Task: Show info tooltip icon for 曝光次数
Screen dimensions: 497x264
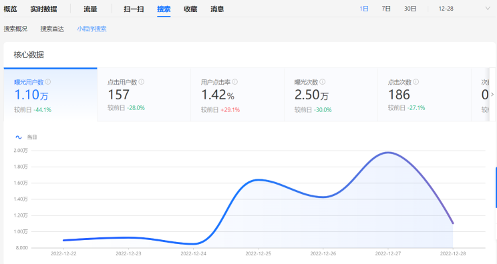Action: pyautogui.click(x=323, y=82)
